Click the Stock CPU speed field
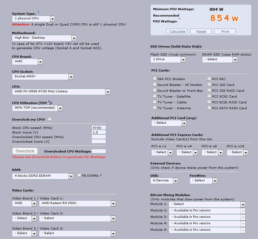The height and width of the screenshot is (239, 258). (99, 128)
